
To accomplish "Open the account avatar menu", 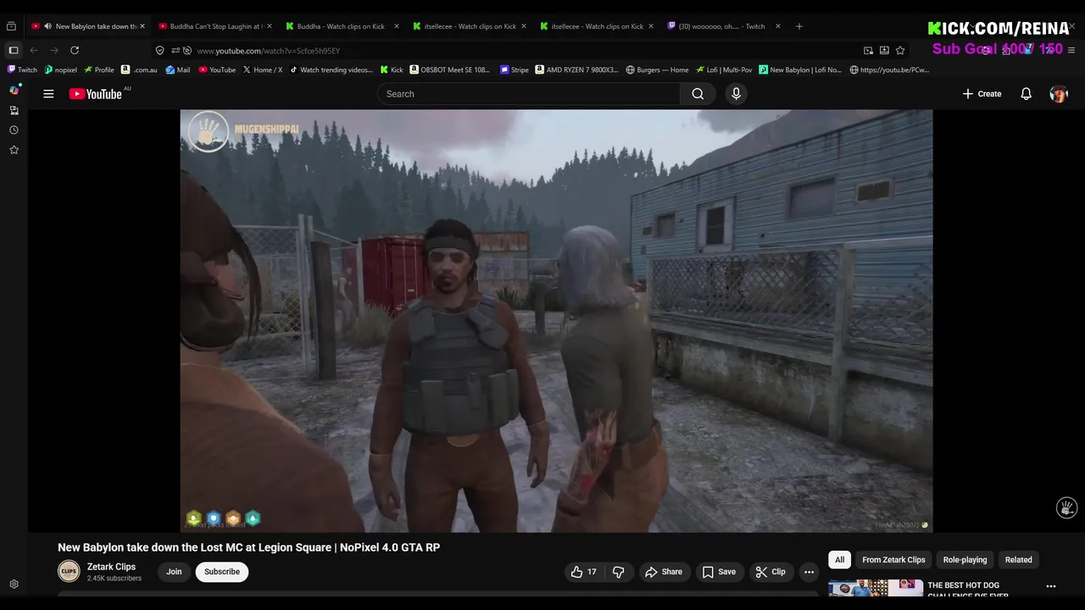I will coord(1059,94).
